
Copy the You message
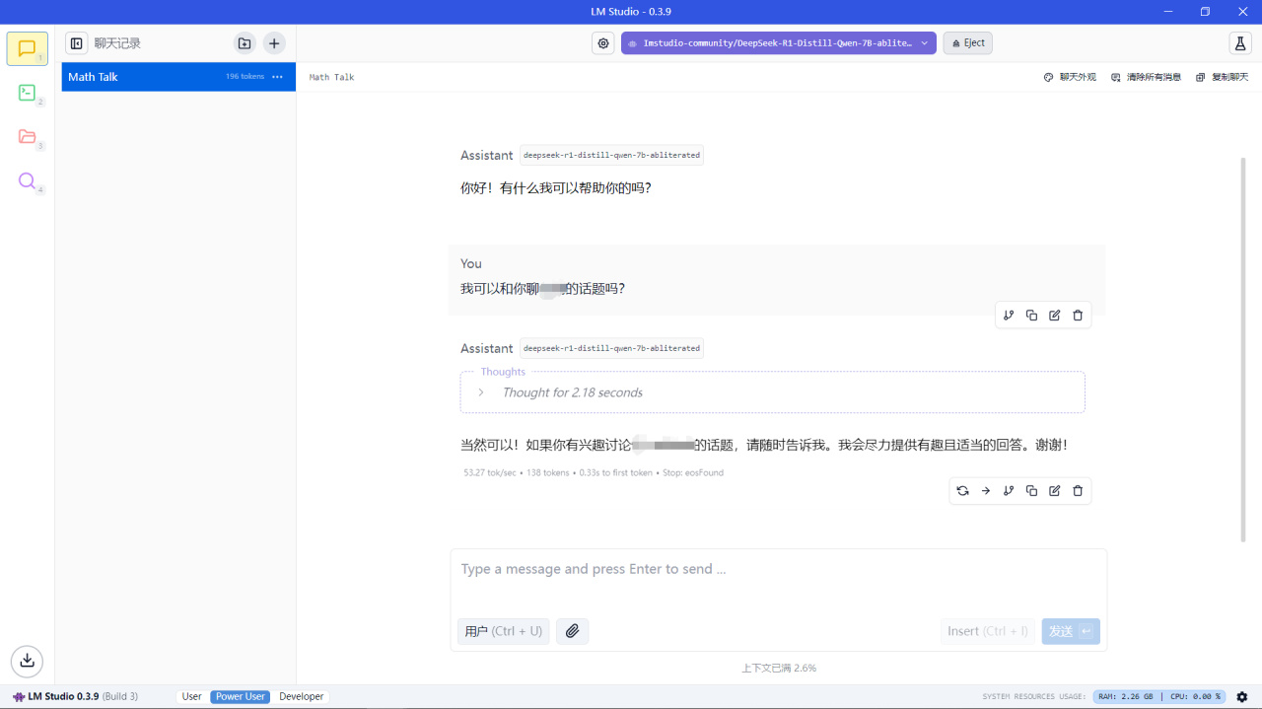click(x=1031, y=316)
